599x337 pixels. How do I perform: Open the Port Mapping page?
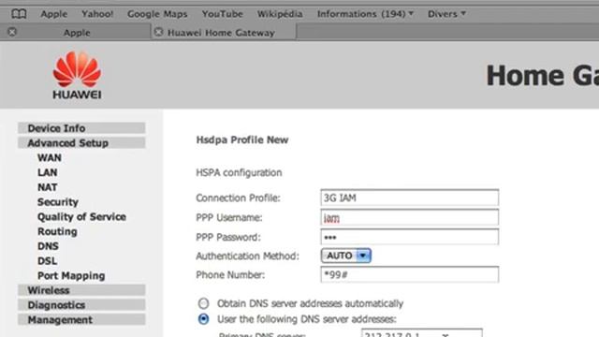(x=71, y=276)
